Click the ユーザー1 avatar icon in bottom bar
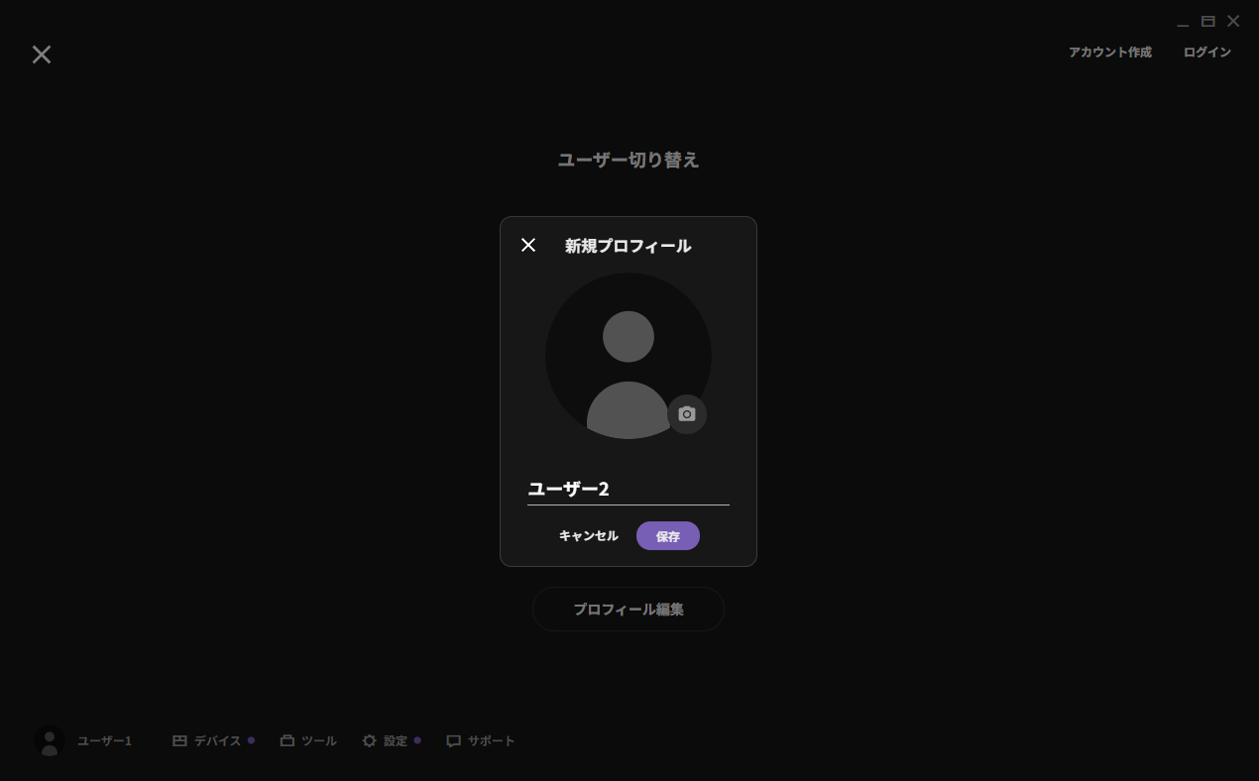1259x781 pixels. coord(50,740)
